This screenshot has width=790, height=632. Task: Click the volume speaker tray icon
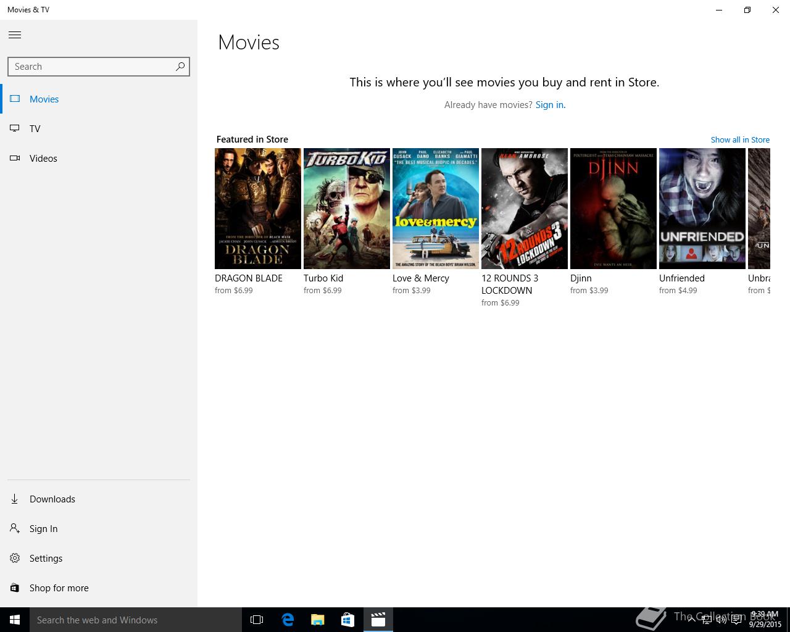(x=721, y=620)
